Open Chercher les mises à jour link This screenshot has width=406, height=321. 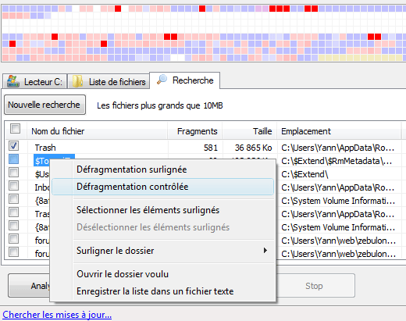click(x=57, y=315)
